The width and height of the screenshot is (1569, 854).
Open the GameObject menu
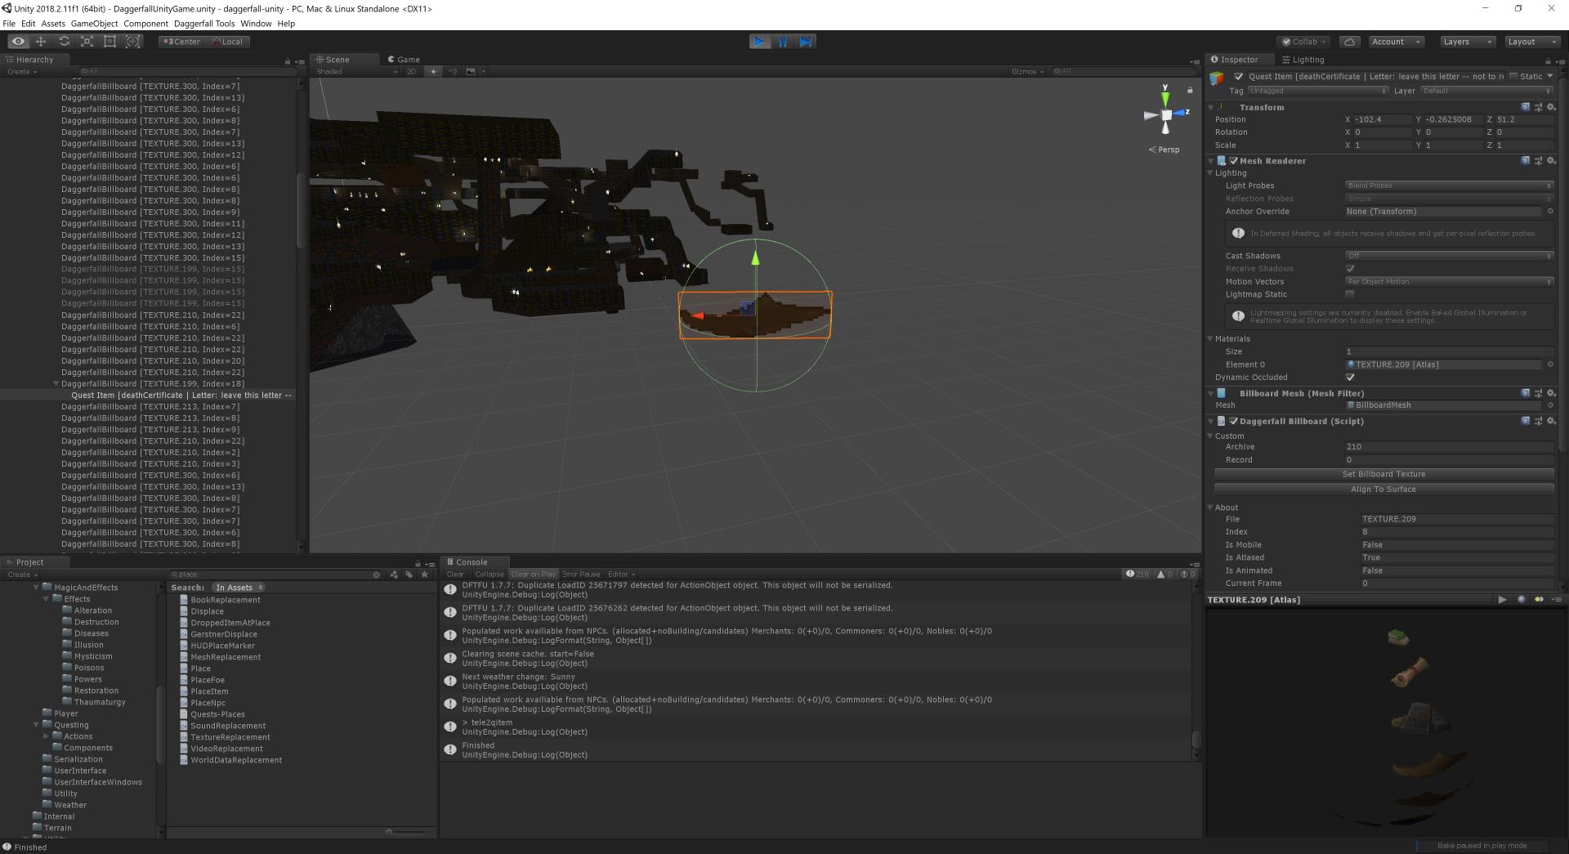(95, 24)
